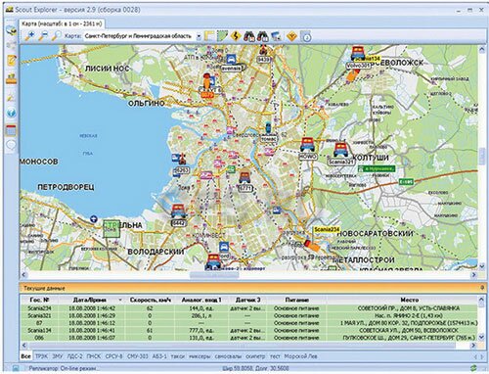The image size is (489, 374).
Task: Click map horizontal scrollbar left arrow
Action: tap(23, 275)
